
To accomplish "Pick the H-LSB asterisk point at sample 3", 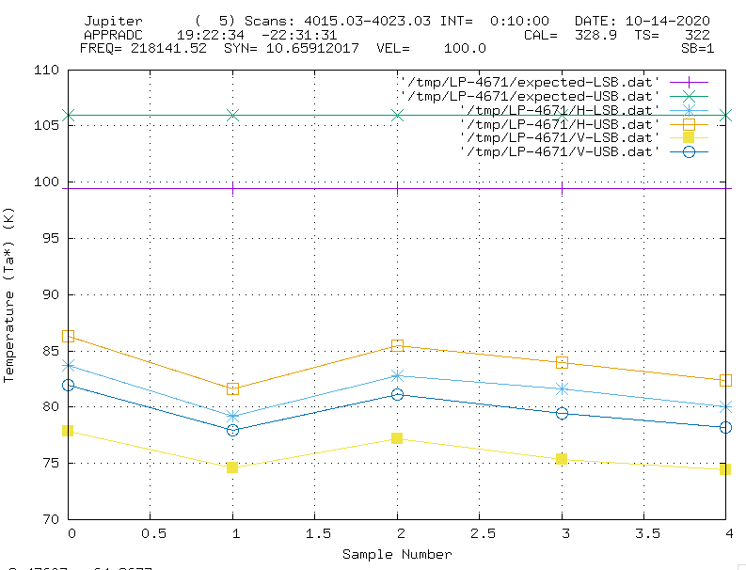I will [x=562, y=389].
